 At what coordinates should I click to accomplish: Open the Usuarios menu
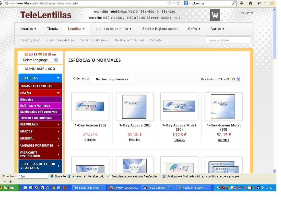point(28,29)
